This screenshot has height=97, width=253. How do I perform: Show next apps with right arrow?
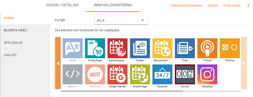click(x=244, y=63)
